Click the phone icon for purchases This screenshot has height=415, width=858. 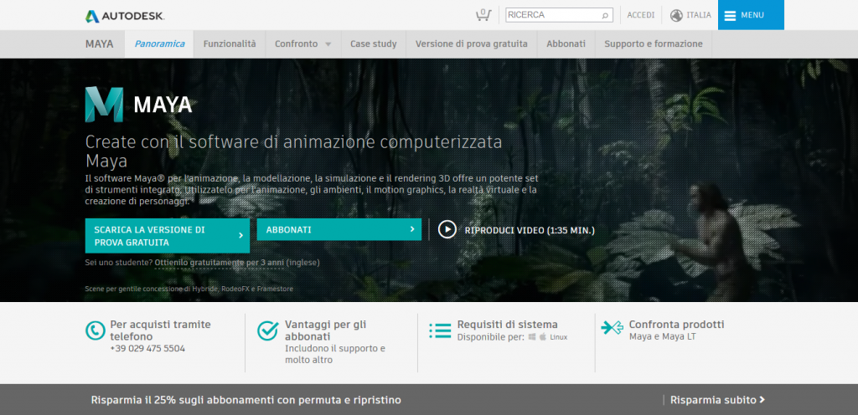pos(96,330)
